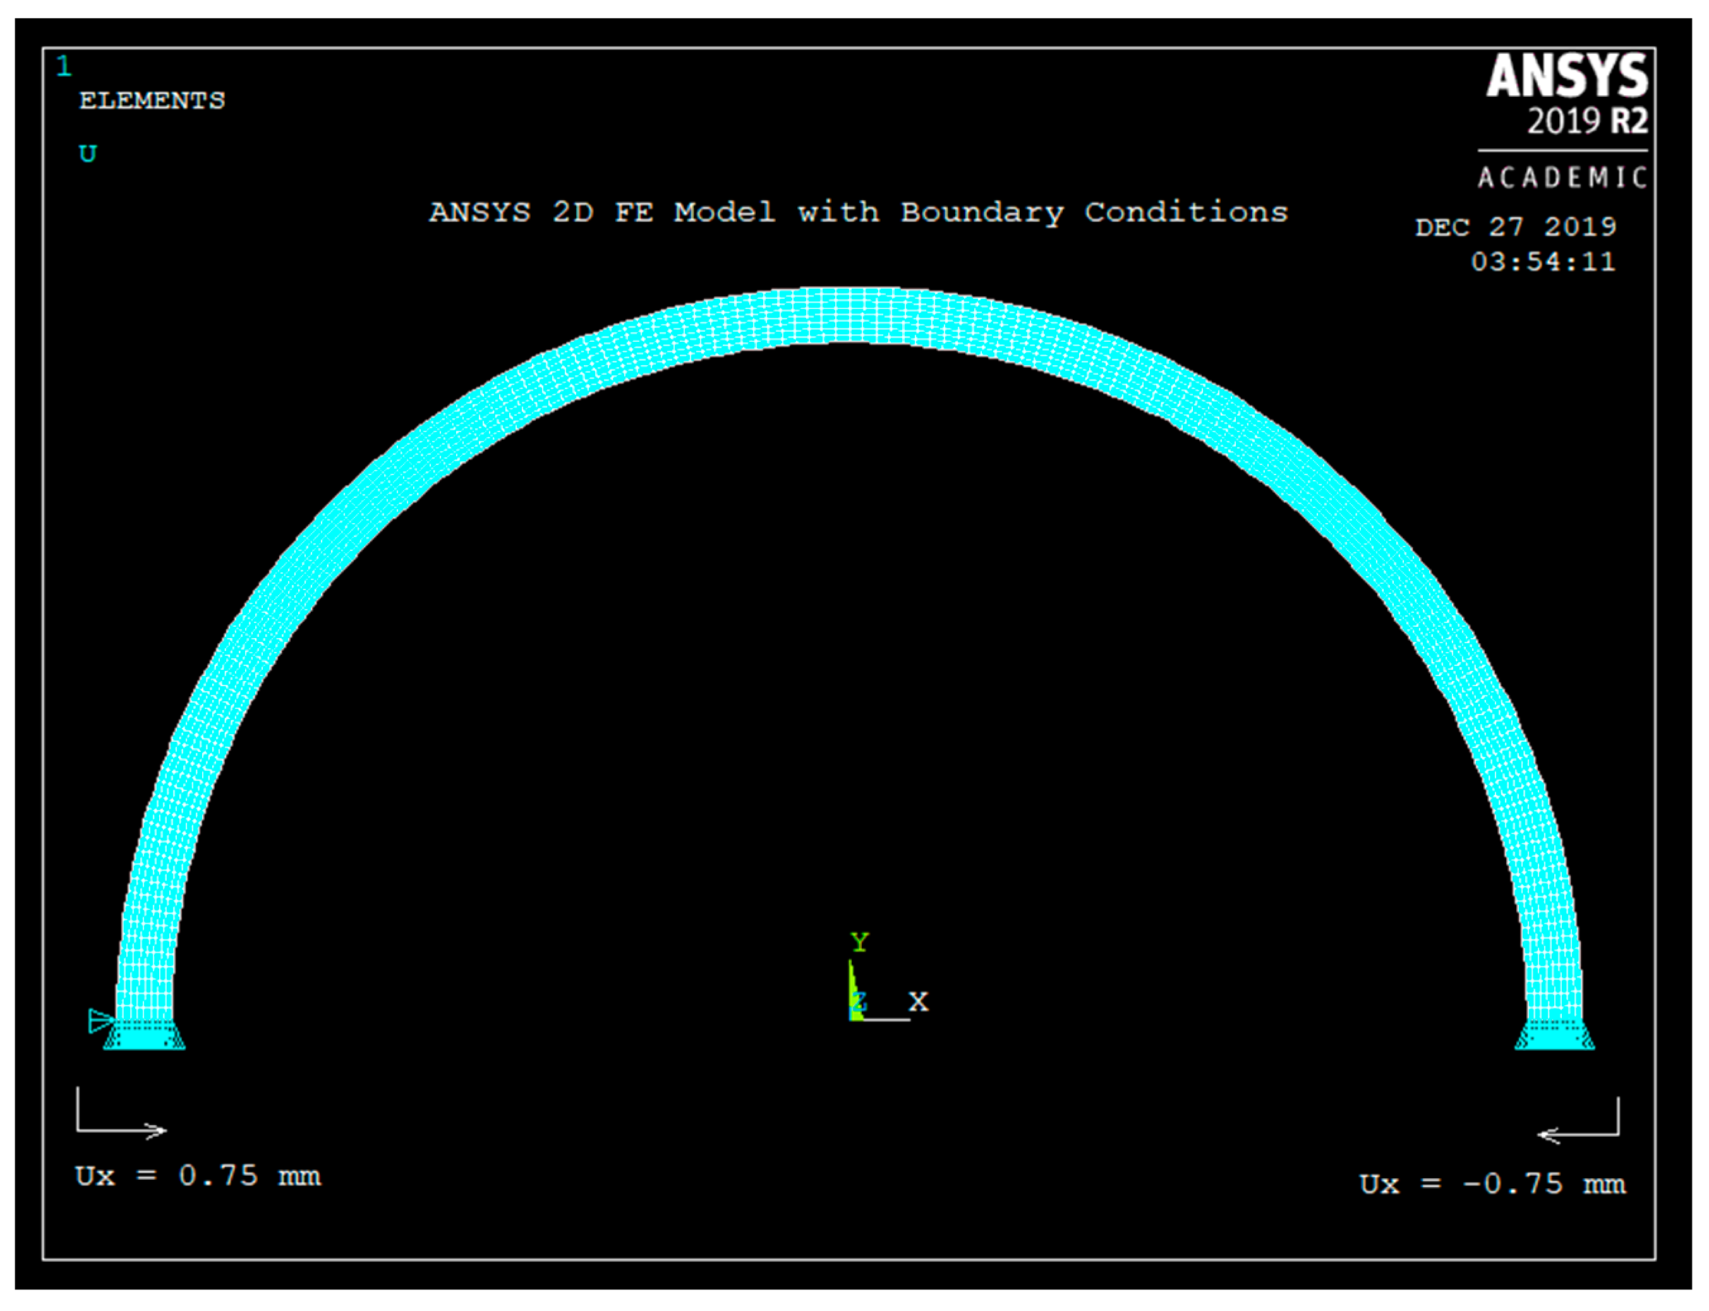Enable the window number indicator 1
This screenshot has width=1709, height=1311.
(x=66, y=66)
